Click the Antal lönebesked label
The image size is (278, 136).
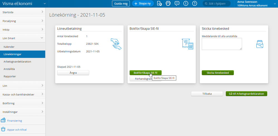pos(67,36)
